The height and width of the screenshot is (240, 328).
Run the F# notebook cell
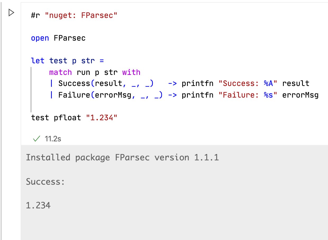[x=11, y=13]
